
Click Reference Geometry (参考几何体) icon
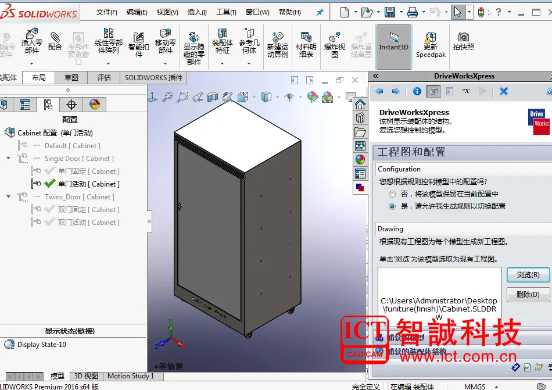(x=249, y=41)
